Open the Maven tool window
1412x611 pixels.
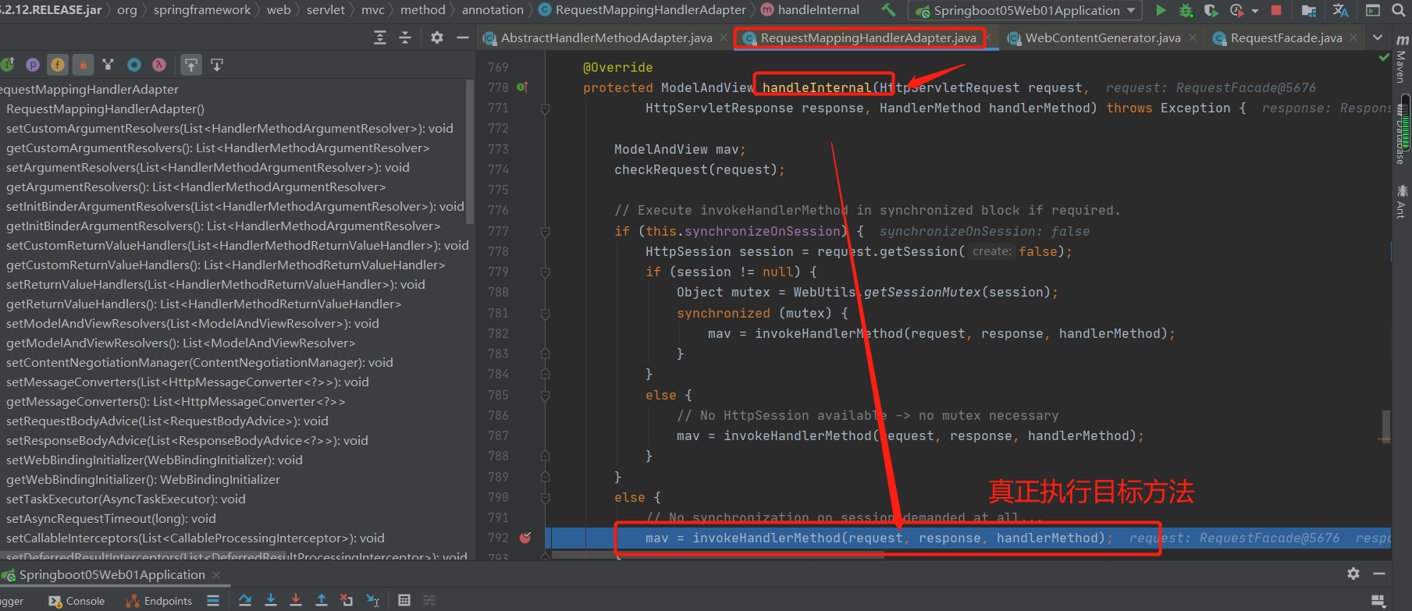click(1402, 58)
